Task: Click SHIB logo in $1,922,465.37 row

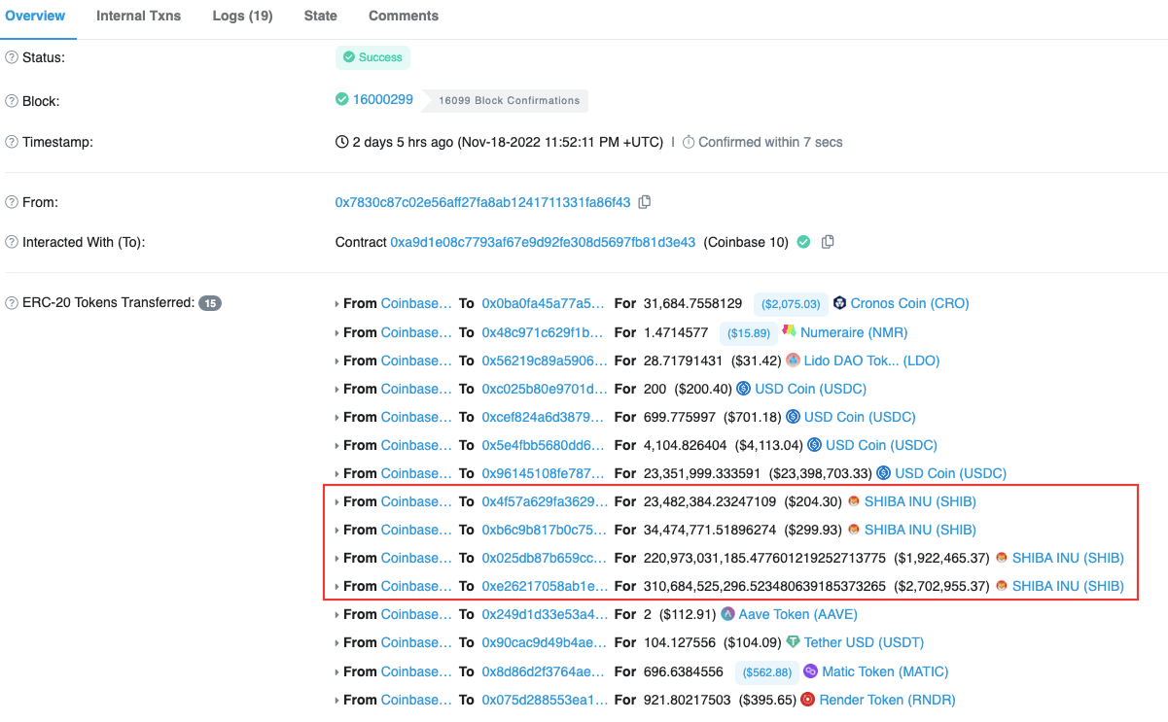Action: (1002, 559)
